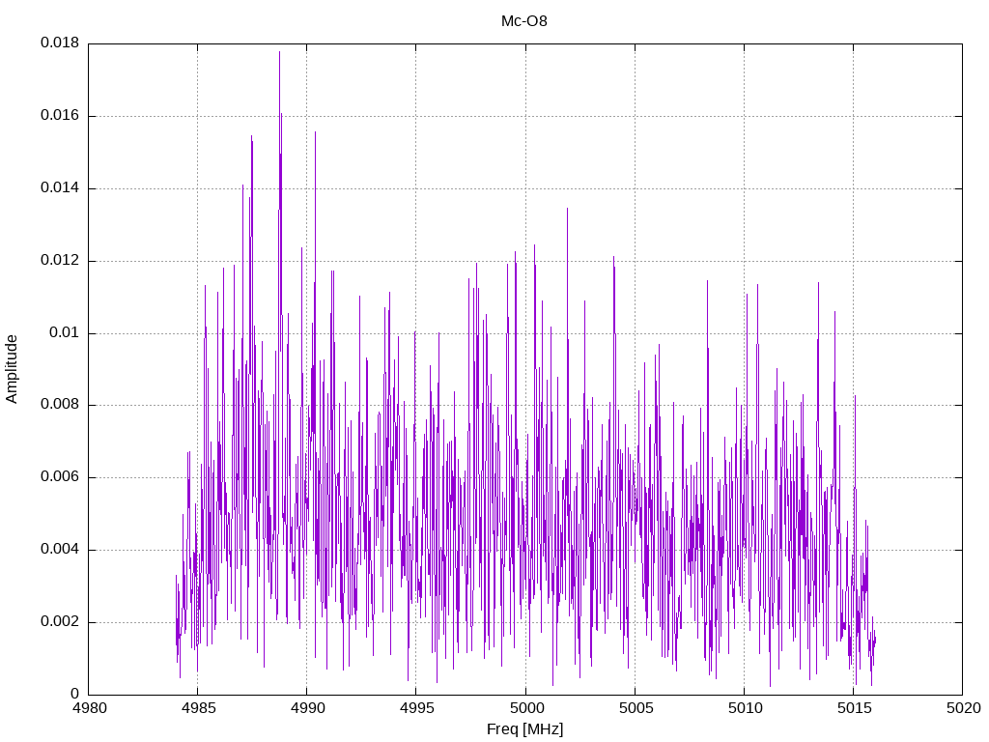The height and width of the screenshot is (742, 989).
Task: Click the Freq [MHz] axis label
Action: point(524,729)
